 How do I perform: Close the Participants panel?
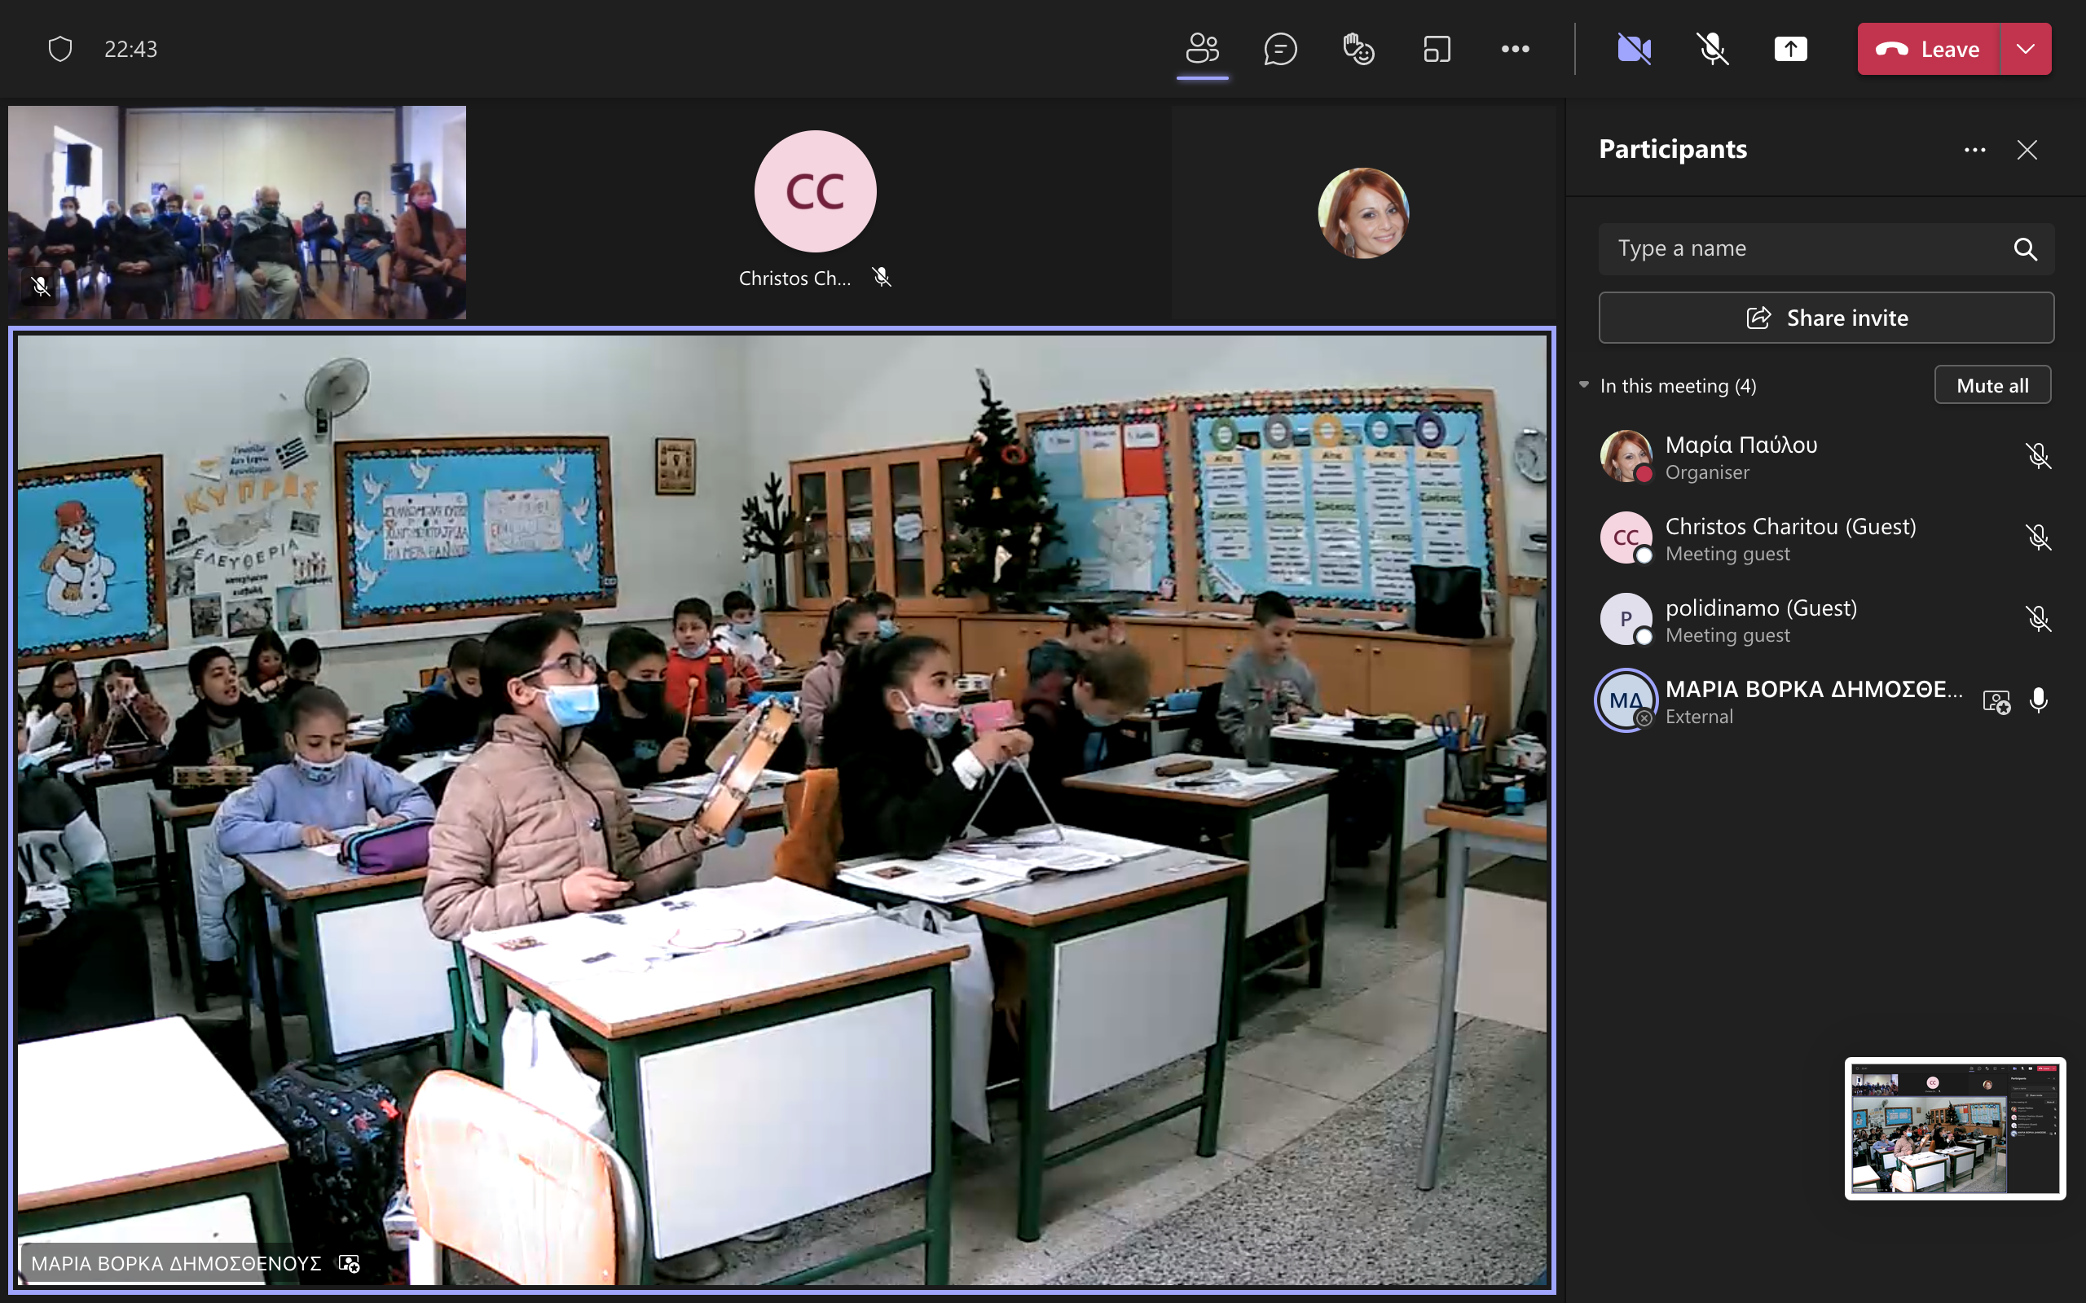2027,150
